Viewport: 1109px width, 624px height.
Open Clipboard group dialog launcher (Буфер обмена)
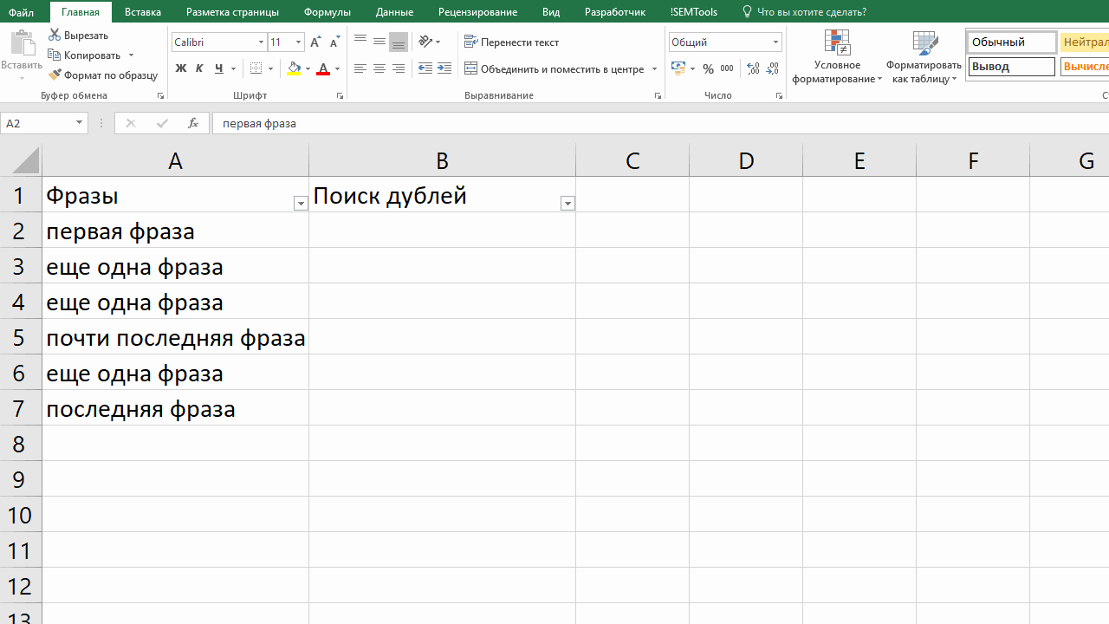(x=160, y=96)
